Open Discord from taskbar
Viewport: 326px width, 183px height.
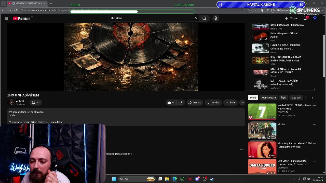pyautogui.click(x=197, y=179)
